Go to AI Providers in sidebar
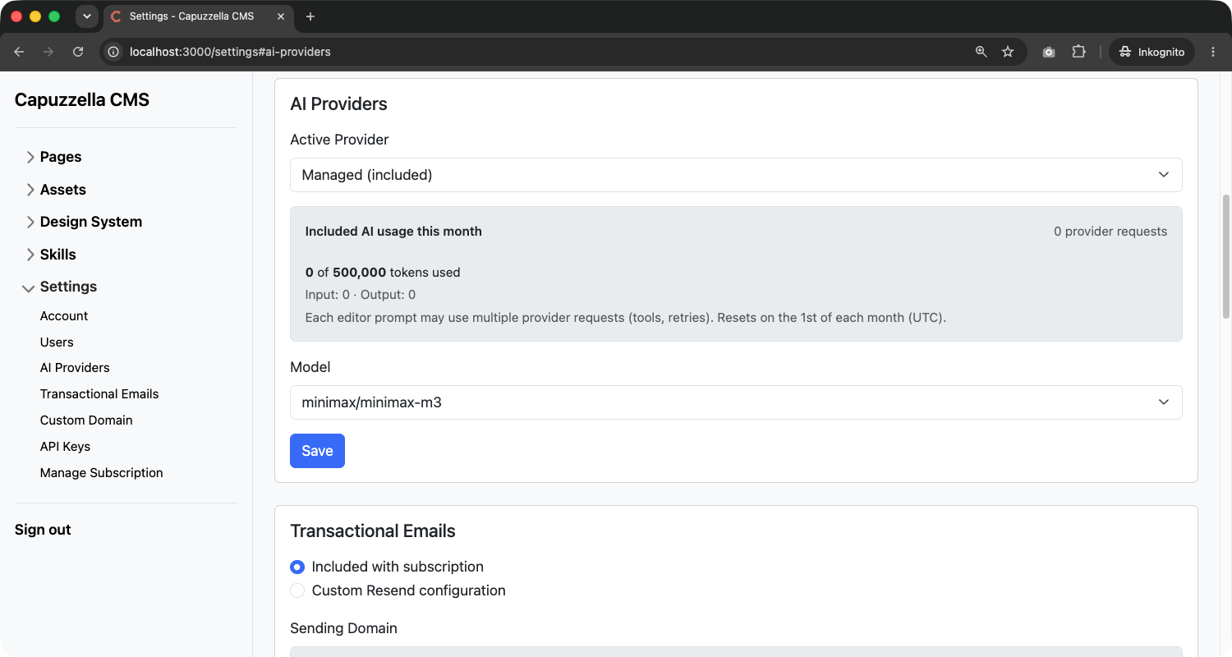1232x657 pixels. (x=75, y=368)
